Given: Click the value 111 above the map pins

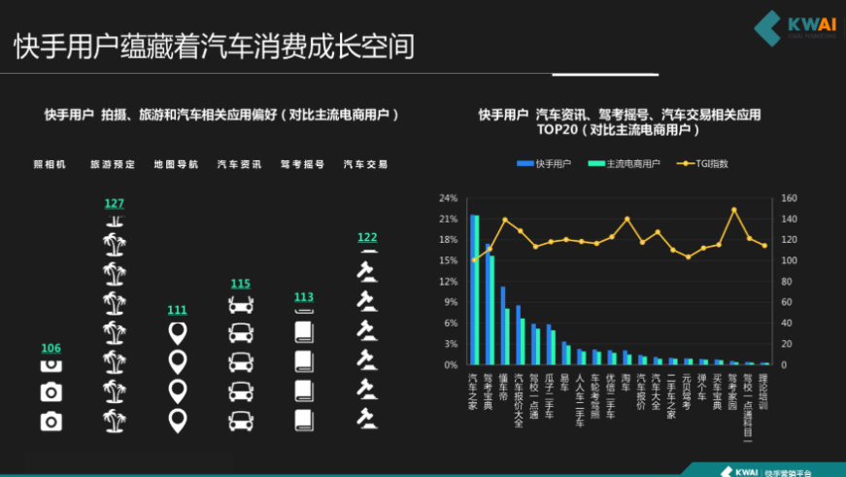Looking at the screenshot, I should coord(178,310).
